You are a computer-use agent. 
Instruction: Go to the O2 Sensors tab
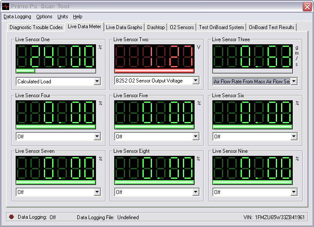(x=182, y=27)
